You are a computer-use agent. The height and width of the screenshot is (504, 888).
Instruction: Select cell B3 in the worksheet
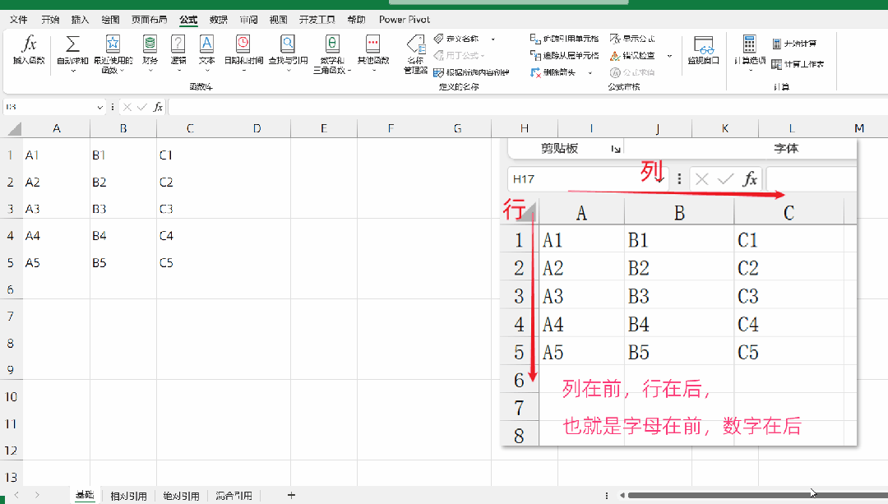click(x=123, y=209)
